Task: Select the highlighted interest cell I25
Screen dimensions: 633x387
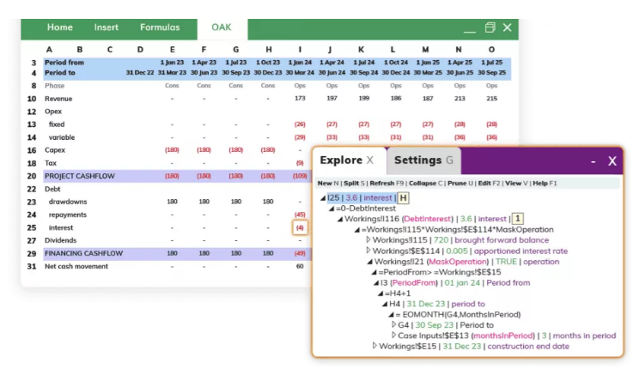Action: 300,227
